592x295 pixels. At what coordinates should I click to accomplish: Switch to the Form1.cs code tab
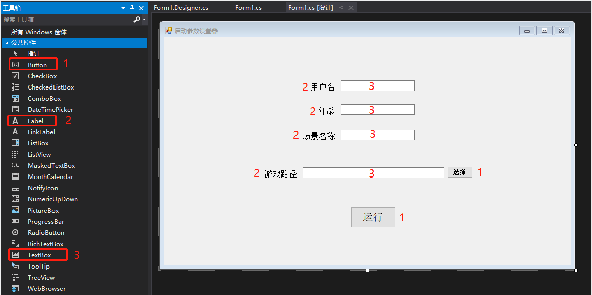coord(249,8)
